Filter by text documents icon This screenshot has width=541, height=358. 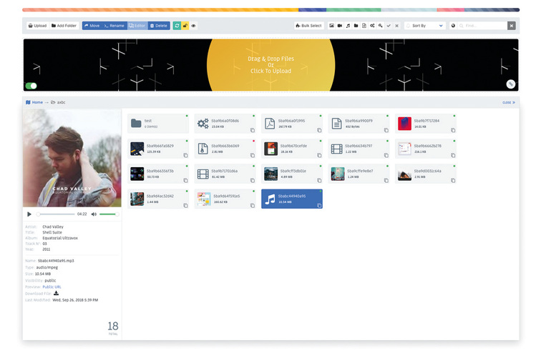[364, 26]
